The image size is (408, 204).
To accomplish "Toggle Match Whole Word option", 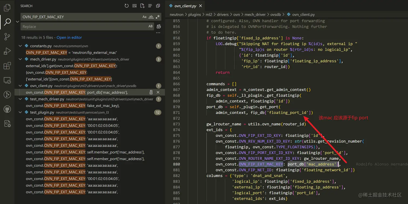I will [151, 17].
